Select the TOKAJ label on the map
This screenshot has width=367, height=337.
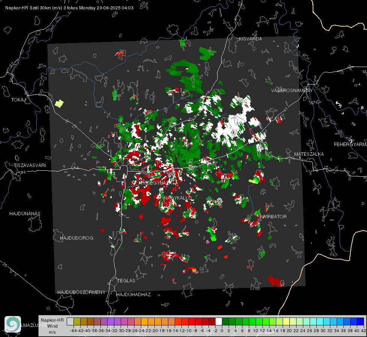(x=18, y=100)
